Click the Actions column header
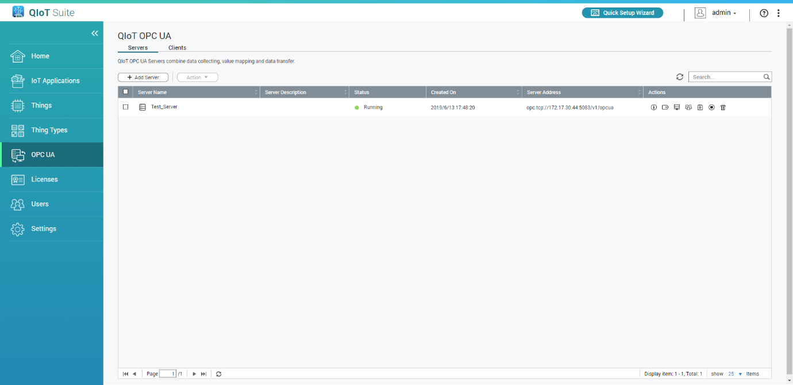The height and width of the screenshot is (385, 793). click(707, 92)
